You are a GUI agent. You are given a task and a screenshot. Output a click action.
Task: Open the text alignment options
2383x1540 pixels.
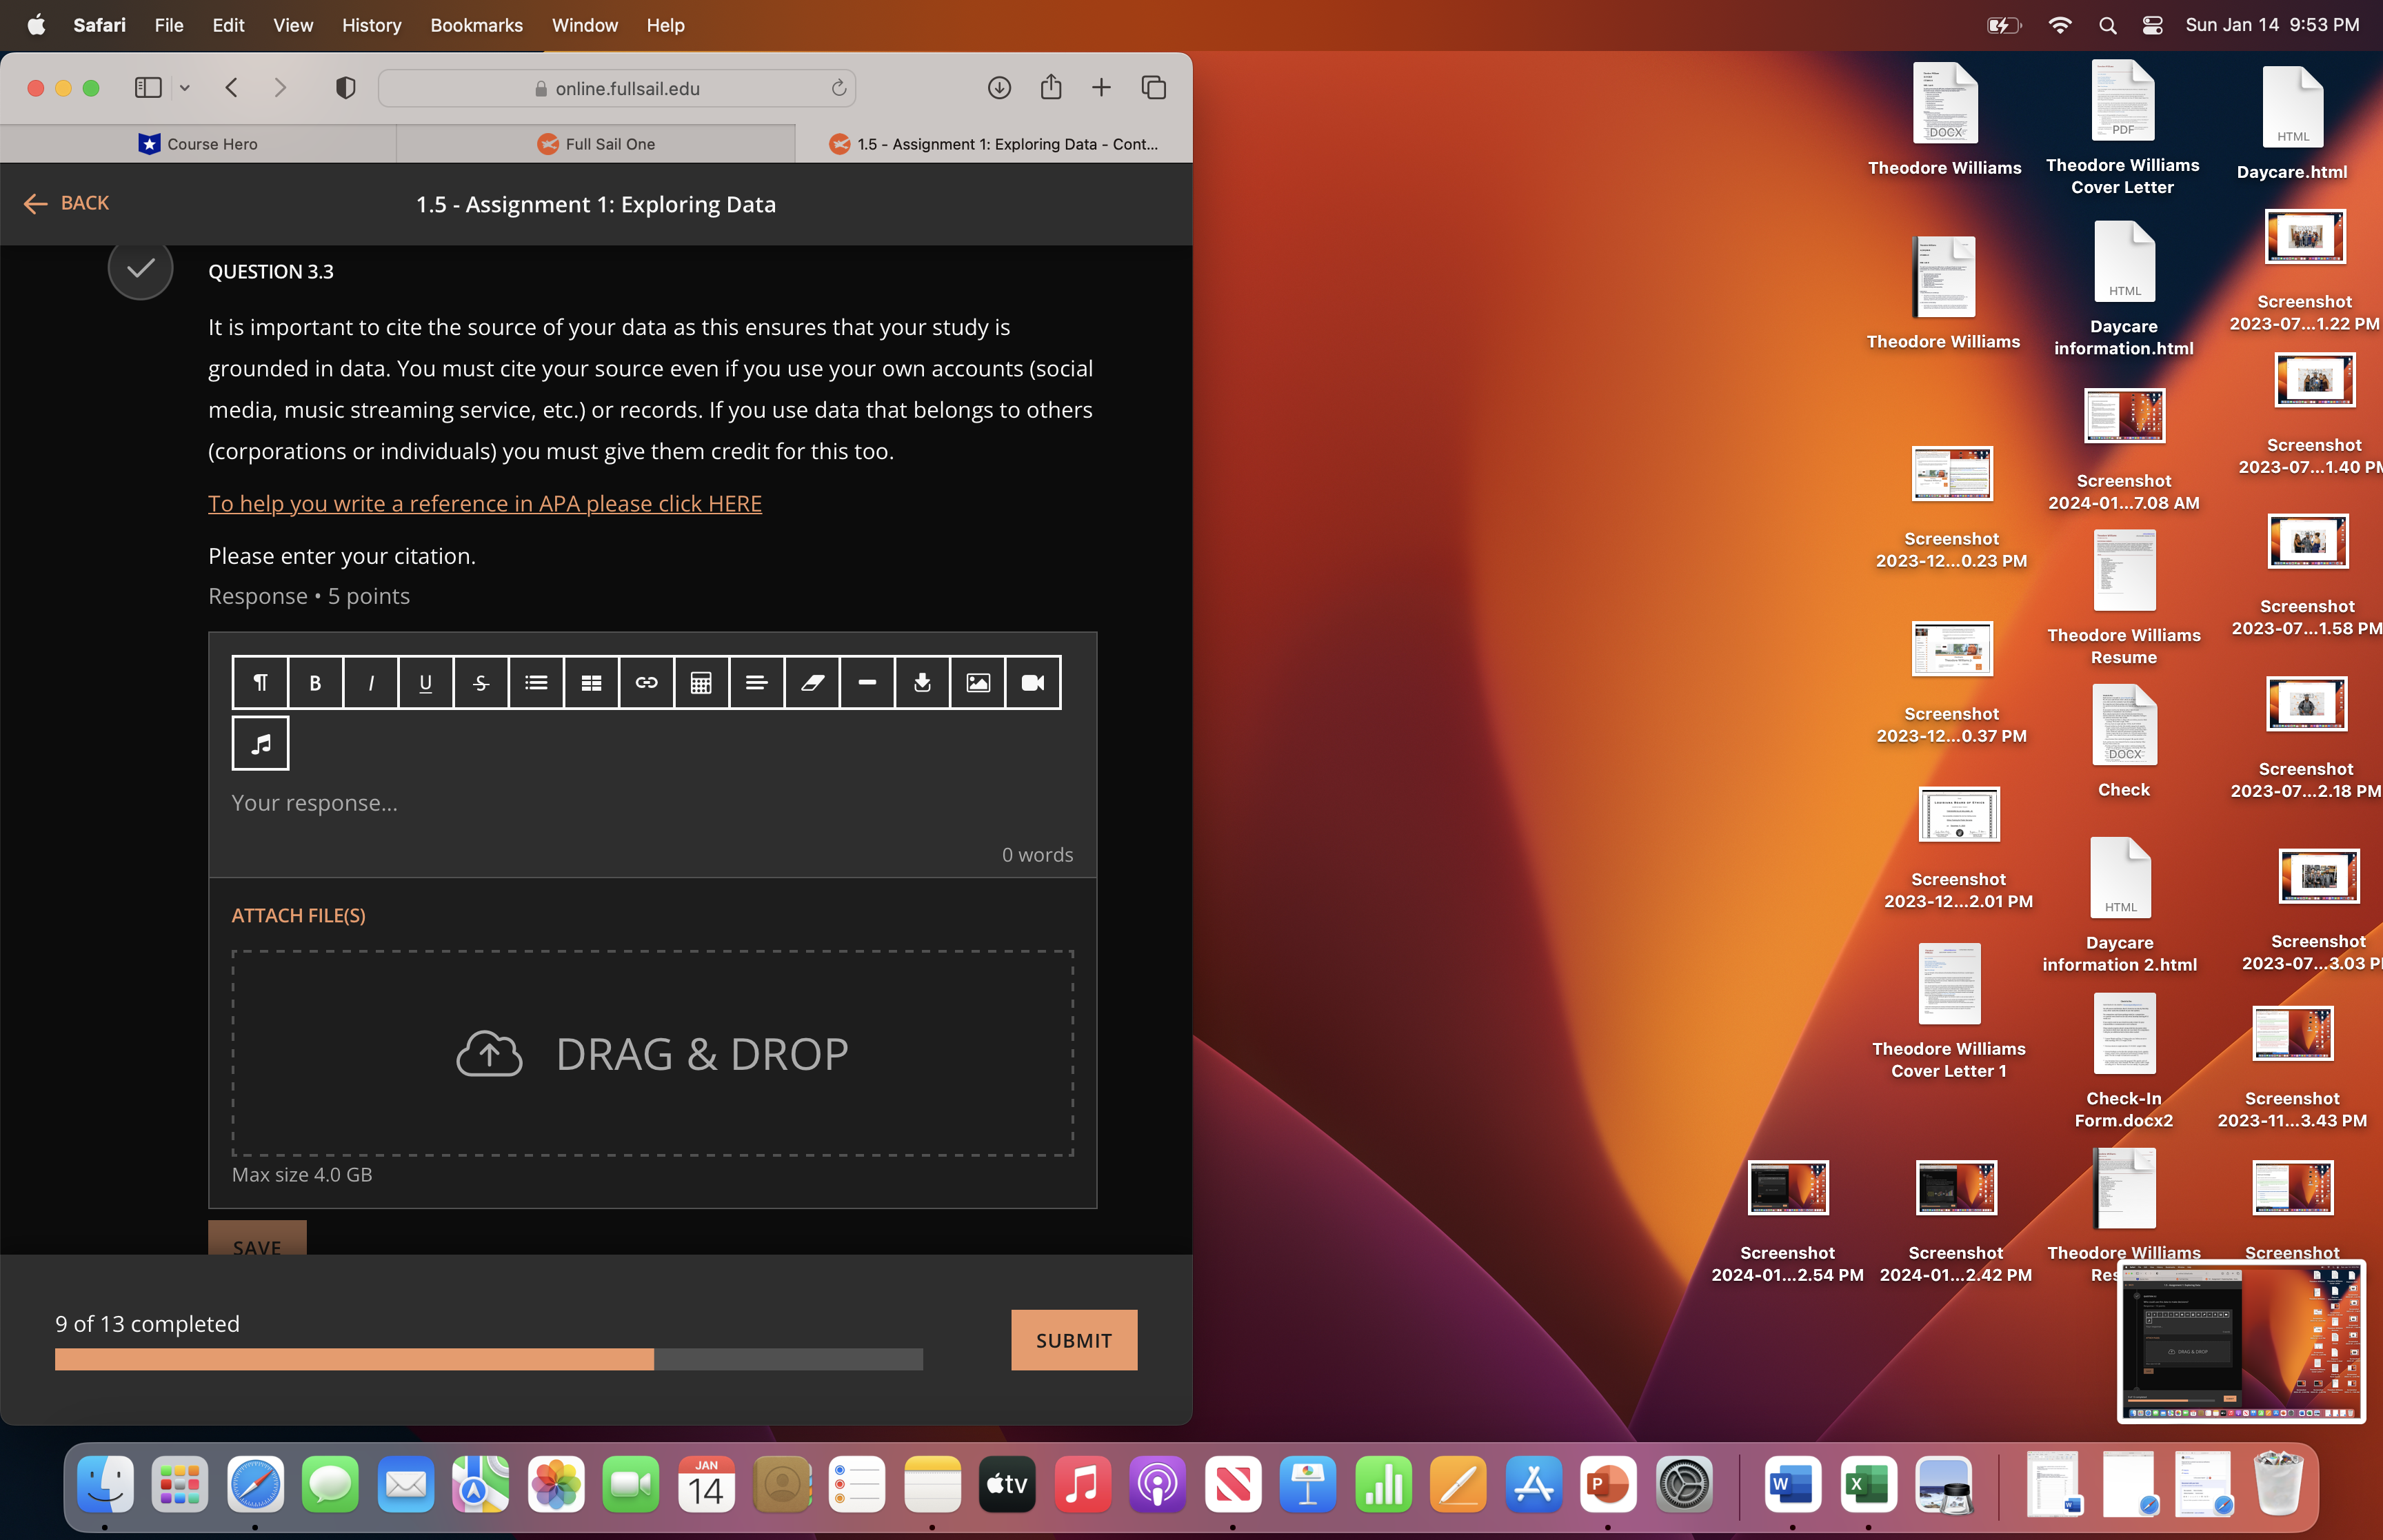tap(756, 683)
